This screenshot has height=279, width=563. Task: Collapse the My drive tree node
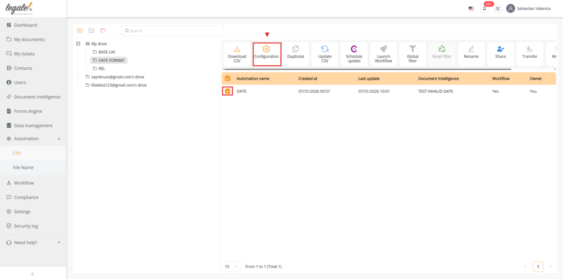click(78, 44)
